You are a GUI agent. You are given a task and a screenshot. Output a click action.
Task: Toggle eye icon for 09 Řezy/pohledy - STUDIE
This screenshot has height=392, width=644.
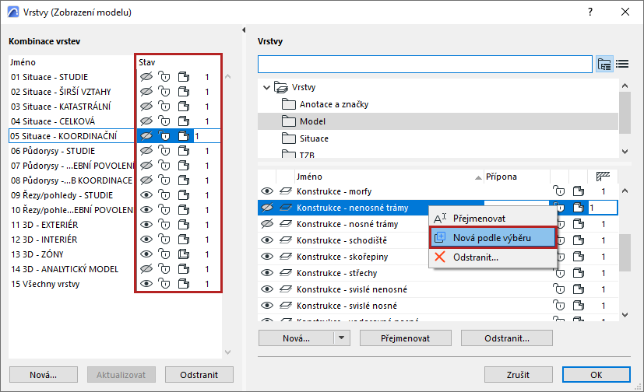pyautogui.click(x=146, y=194)
